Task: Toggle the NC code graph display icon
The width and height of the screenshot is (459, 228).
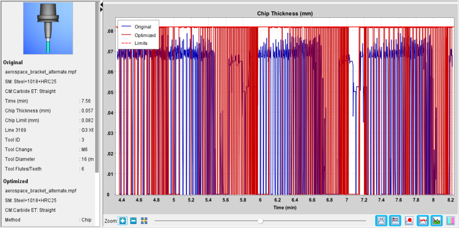Action: click(381, 220)
